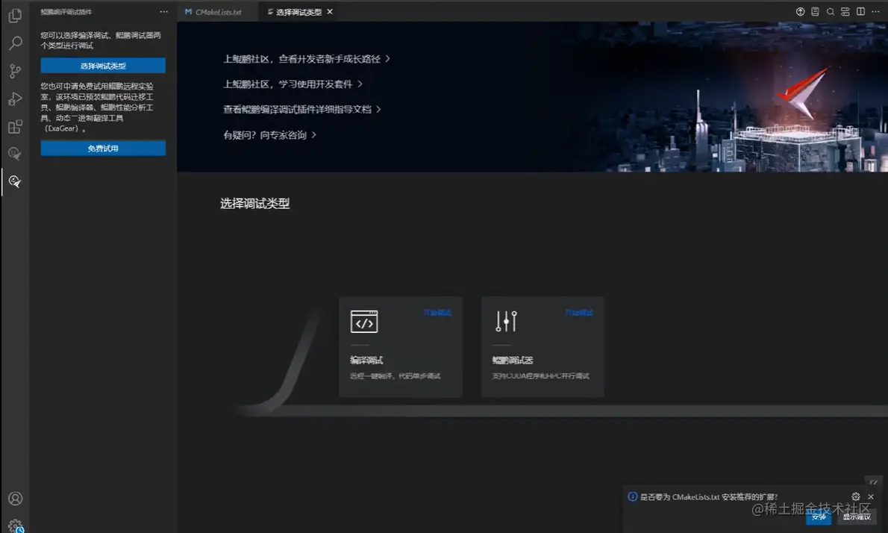Click the code brackets icon on 编译调试 card
Image resolution: width=888 pixels, height=533 pixels.
pos(364,322)
